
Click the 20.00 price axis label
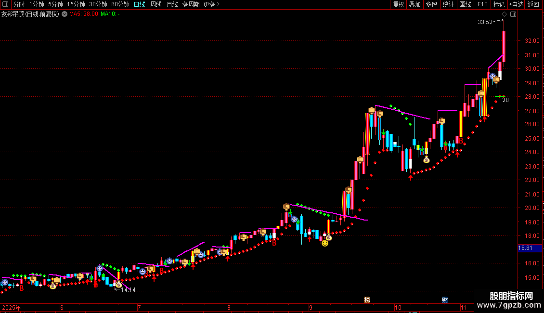[x=532, y=208]
